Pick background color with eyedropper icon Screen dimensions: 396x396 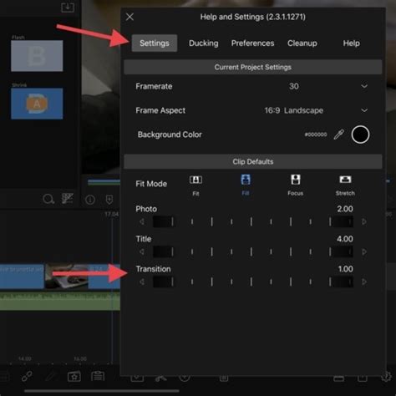tap(339, 135)
